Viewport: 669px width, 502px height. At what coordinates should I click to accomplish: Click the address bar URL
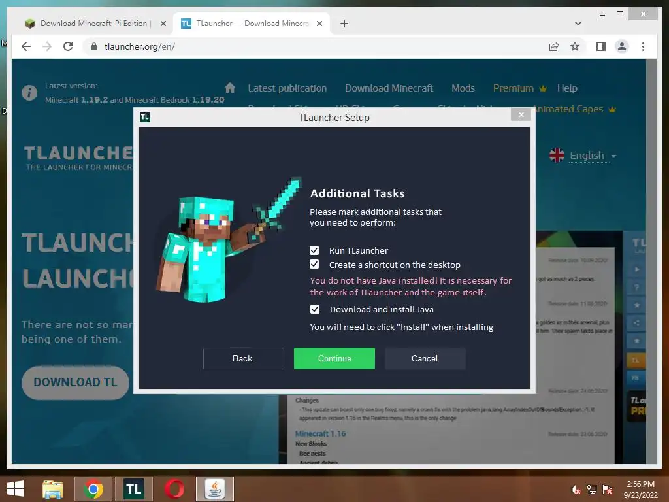click(140, 46)
